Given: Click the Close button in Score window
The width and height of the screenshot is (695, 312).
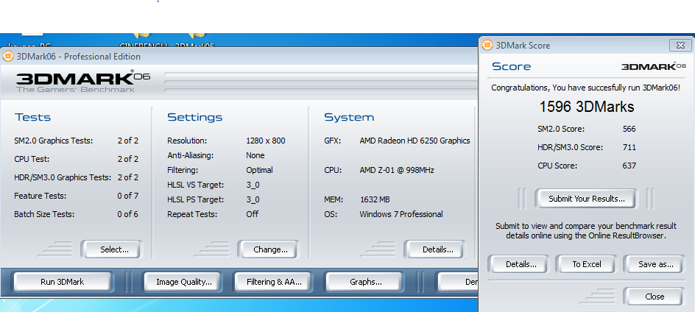Looking at the screenshot, I should tap(653, 297).
